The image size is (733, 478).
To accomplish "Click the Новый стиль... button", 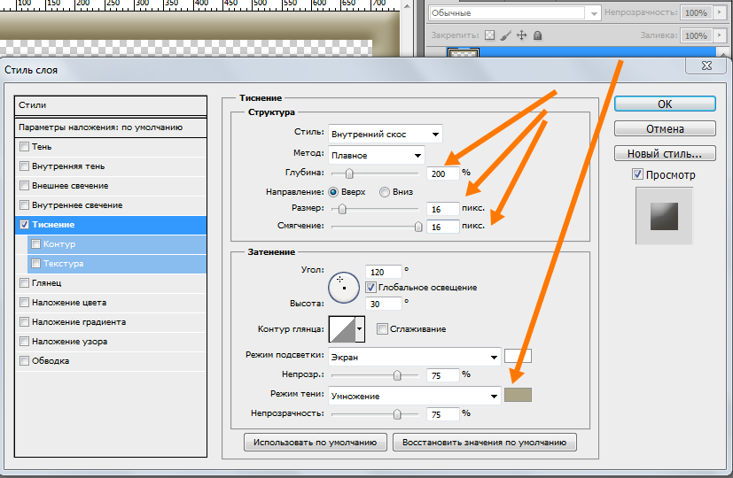I will point(665,153).
